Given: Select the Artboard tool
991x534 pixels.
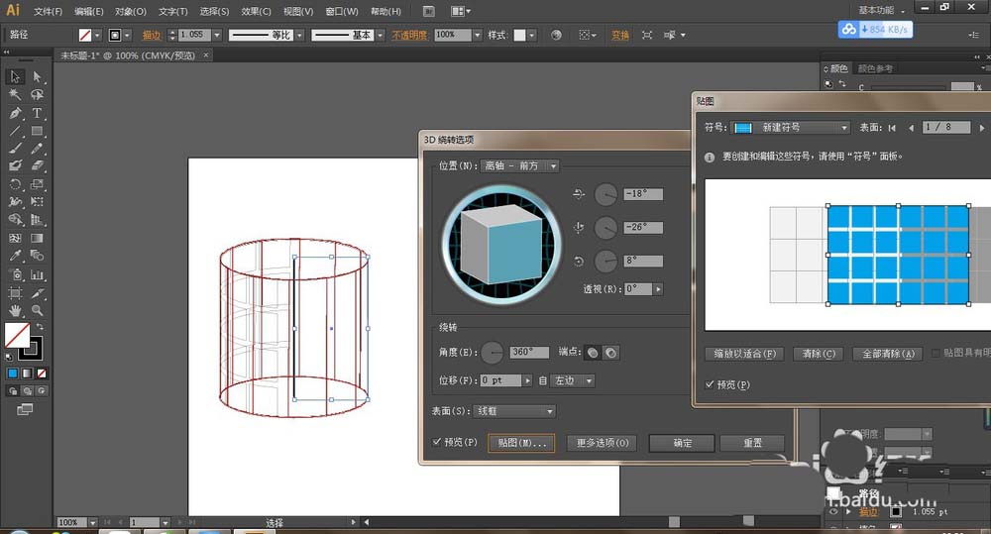Looking at the screenshot, I should pos(15,293).
